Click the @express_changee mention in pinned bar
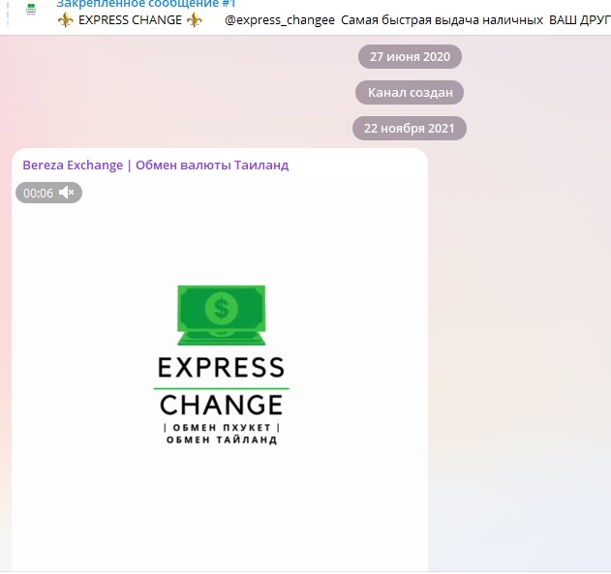 pyautogui.click(x=280, y=20)
